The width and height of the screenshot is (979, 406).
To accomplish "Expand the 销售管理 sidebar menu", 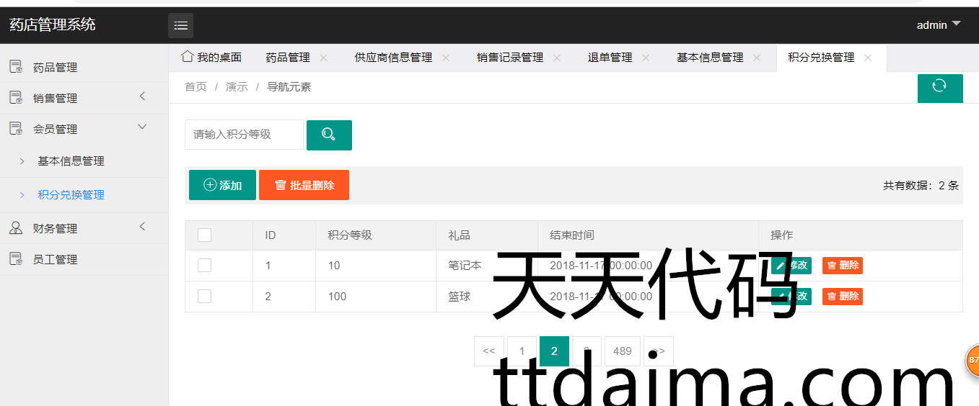I will click(142, 96).
